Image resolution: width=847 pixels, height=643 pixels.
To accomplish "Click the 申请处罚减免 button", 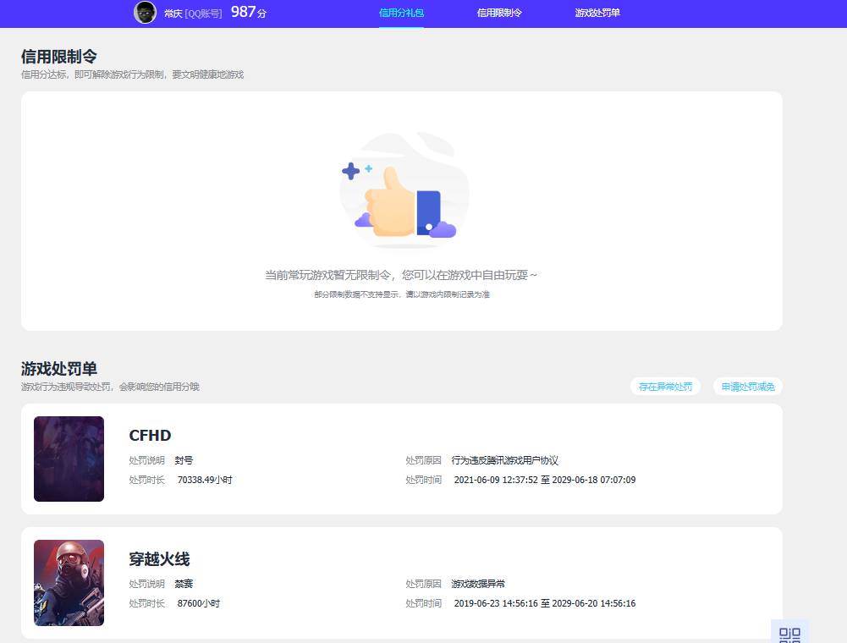I will [747, 386].
